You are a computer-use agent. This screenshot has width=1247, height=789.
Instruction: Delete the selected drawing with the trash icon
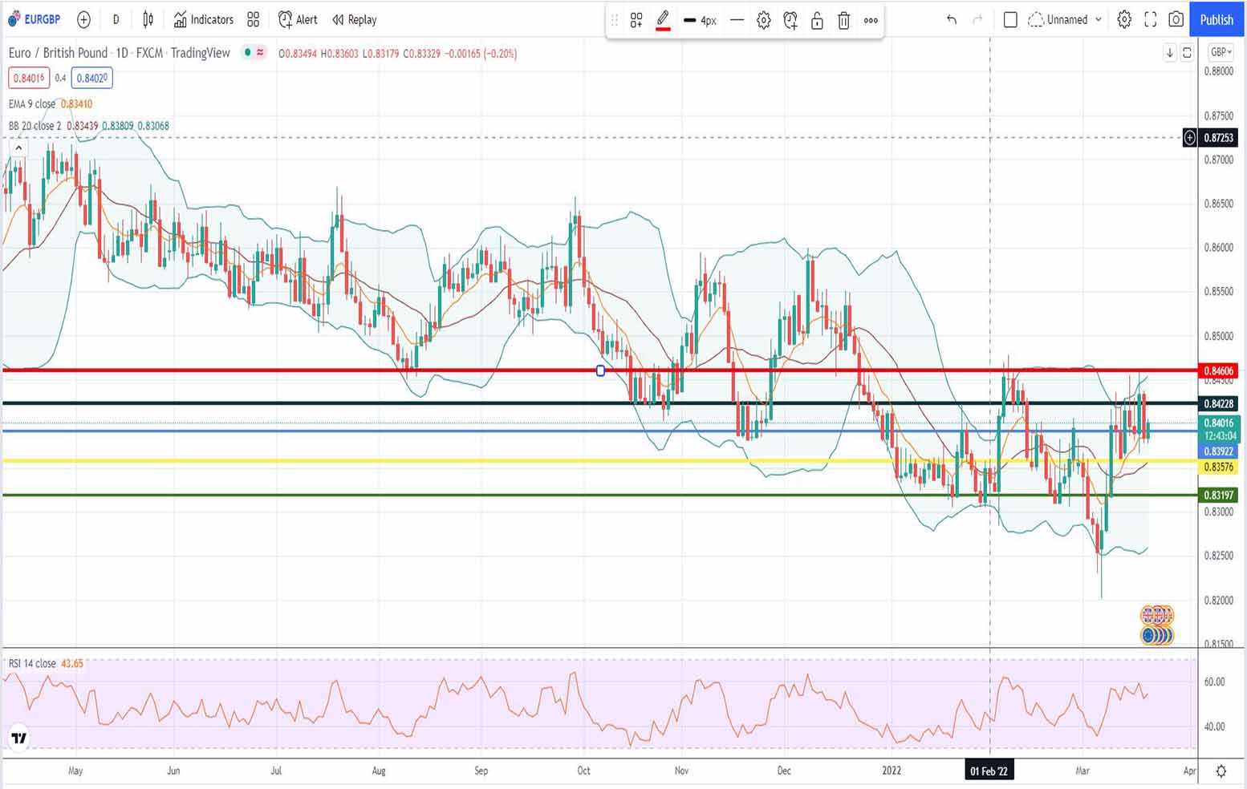(843, 21)
